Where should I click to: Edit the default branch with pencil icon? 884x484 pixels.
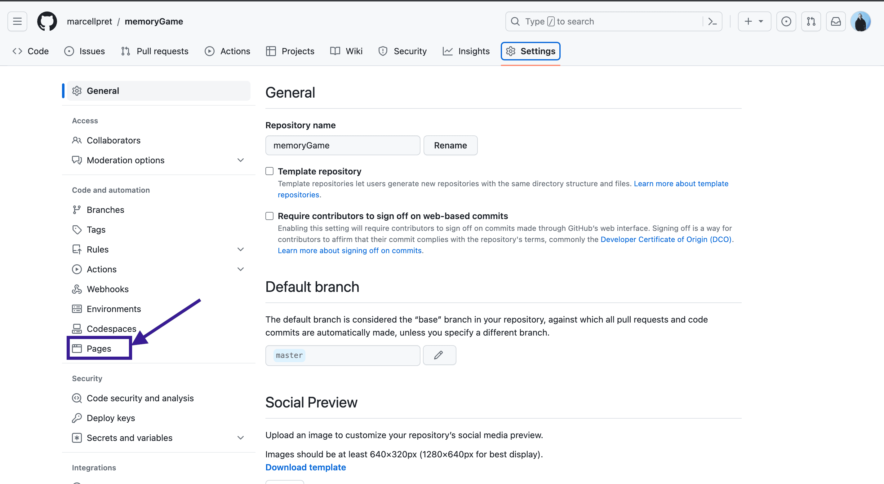[439, 355]
